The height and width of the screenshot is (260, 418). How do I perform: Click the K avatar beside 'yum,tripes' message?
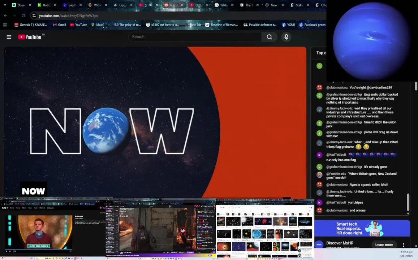(319, 203)
